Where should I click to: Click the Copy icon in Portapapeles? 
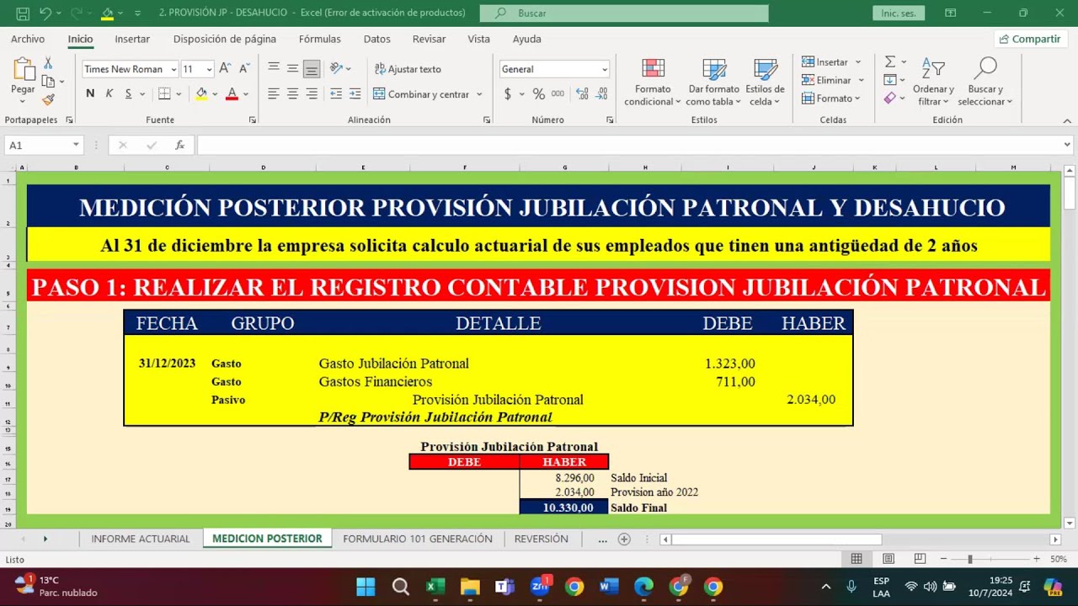click(x=48, y=82)
